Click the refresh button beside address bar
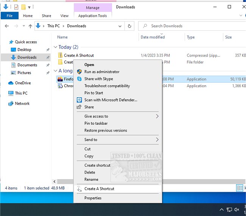Image resolution: width=246 pixels, height=216 pixels. point(130,26)
